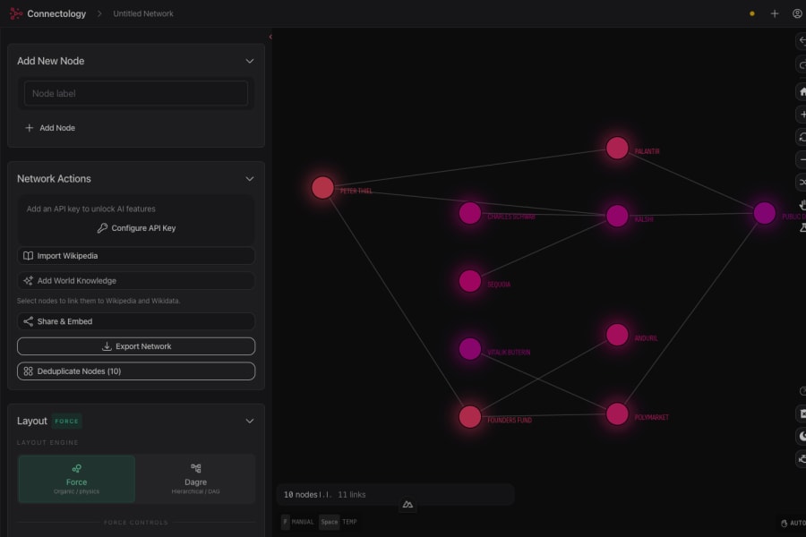806x537 pixels.
Task: Click the yellow status dot in header
Action: (x=752, y=14)
